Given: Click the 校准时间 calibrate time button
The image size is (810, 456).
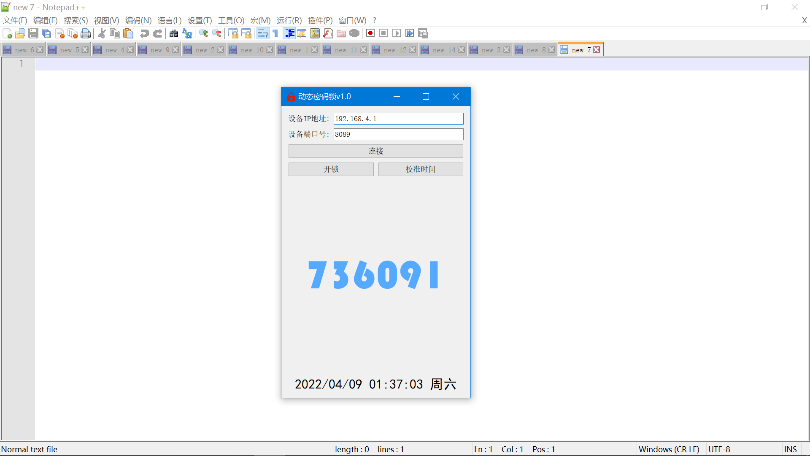Looking at the screenshot, I should click(421, 169).
